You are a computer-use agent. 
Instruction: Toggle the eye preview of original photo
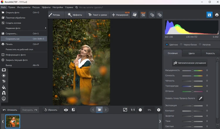[x=66, y=110]
